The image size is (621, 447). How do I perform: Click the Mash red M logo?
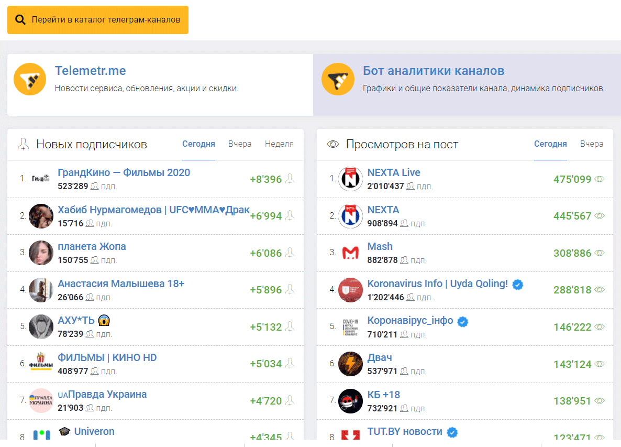coord(350,253)
